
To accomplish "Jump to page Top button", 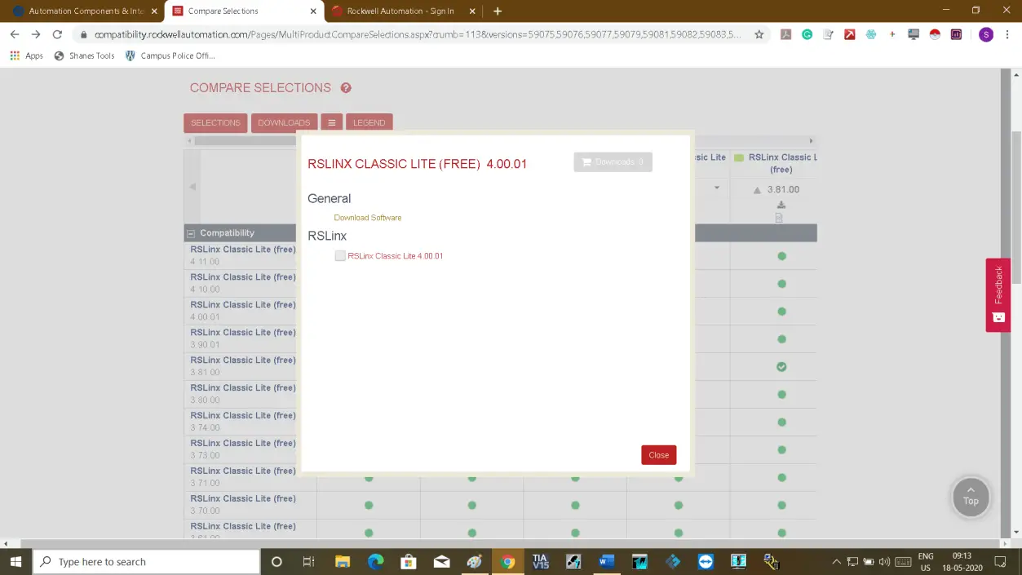I will (x=971, y=496).
